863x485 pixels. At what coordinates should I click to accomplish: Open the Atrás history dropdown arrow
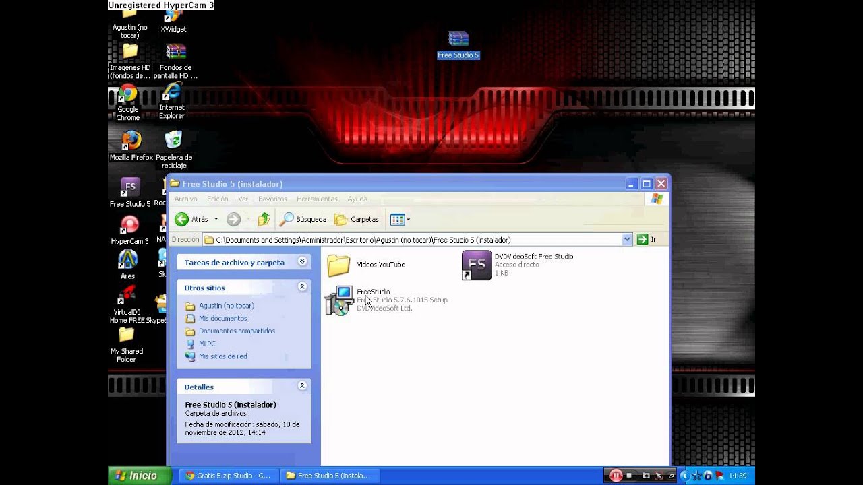(216, 219)
